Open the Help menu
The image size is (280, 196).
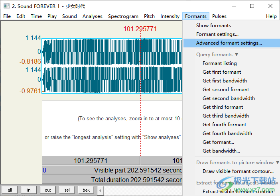pyautogui.click(x=271, y=16)
